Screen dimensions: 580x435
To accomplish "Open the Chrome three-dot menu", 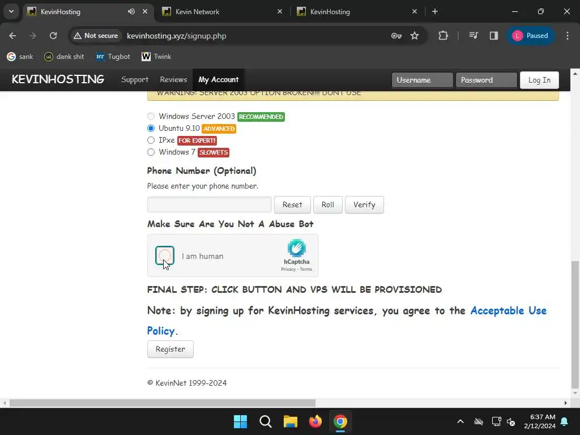I will (568, 36).
